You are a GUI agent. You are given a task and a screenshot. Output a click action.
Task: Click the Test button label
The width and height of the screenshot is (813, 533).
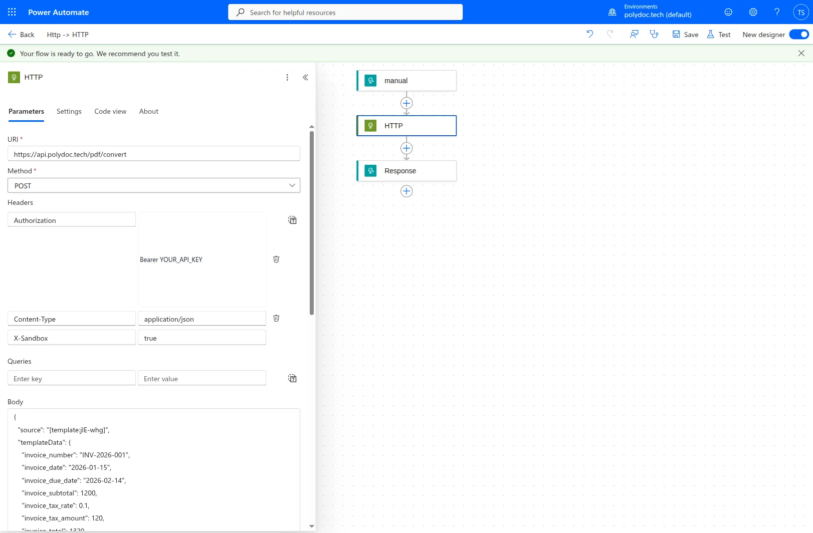[x=724, y=35]
